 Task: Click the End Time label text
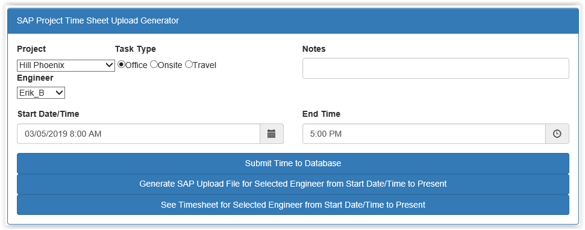click(321, 114)
